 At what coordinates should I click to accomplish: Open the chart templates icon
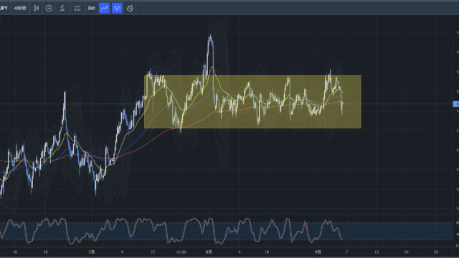(77, 8)
